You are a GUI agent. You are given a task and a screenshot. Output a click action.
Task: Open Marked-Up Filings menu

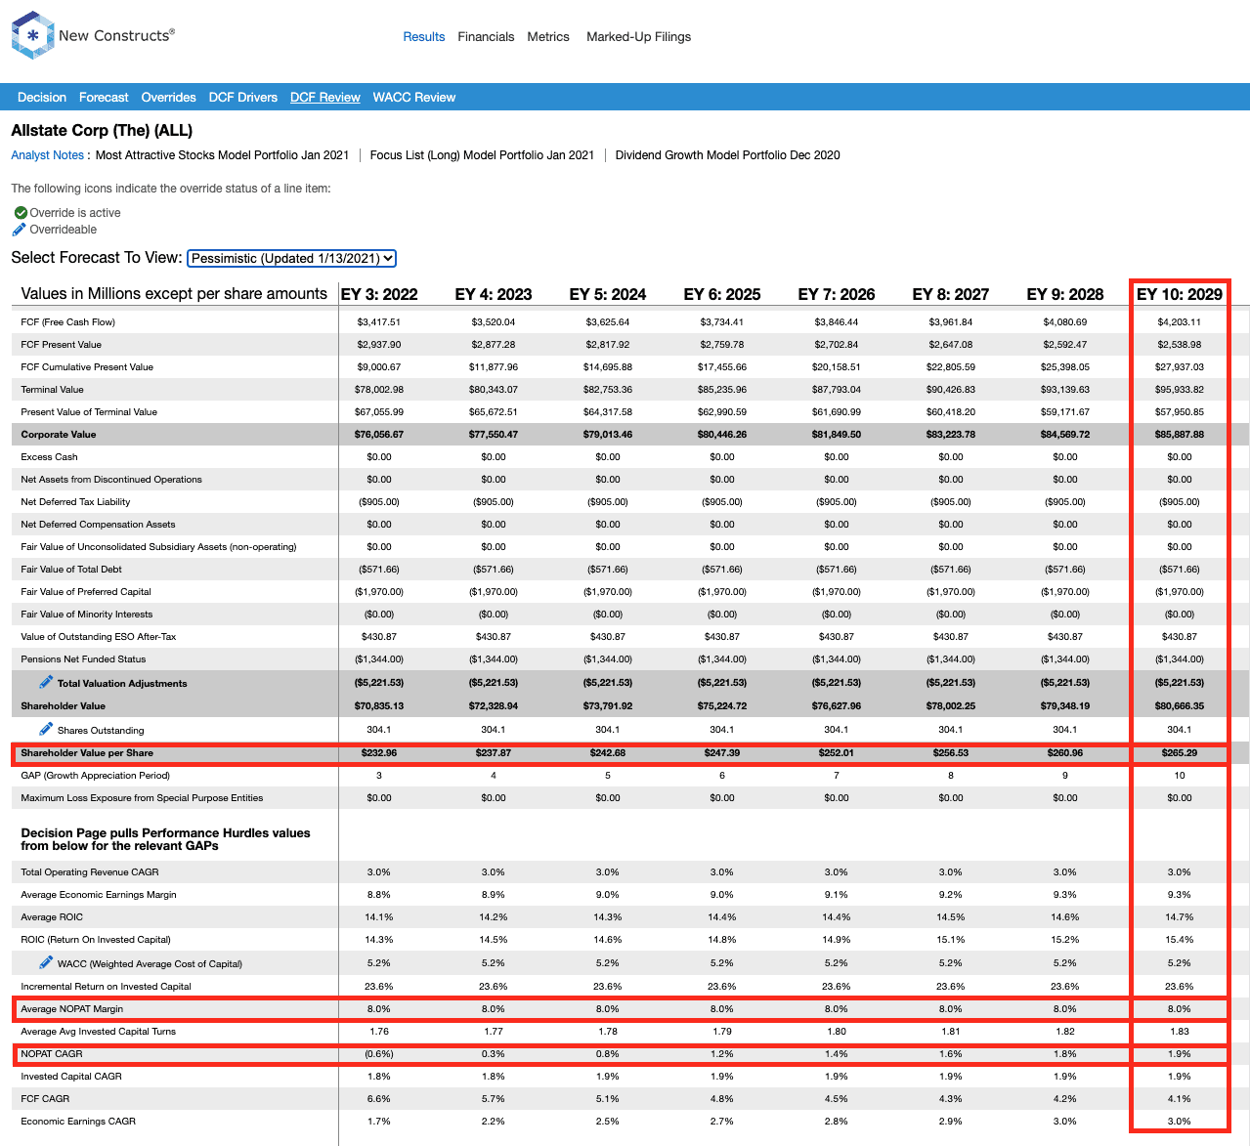pyautogui.click(x=638, y=37)
